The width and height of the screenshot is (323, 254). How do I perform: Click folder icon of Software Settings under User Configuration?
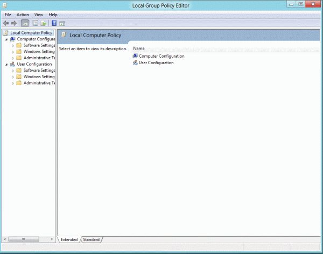[19, 70]
